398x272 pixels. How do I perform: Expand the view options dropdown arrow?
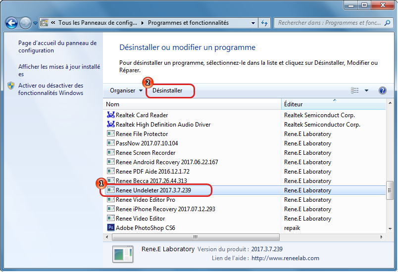pos(366,91)
